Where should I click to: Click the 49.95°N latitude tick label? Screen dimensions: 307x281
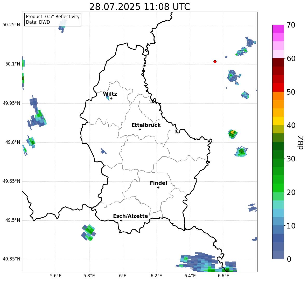[x=11, y=103]
